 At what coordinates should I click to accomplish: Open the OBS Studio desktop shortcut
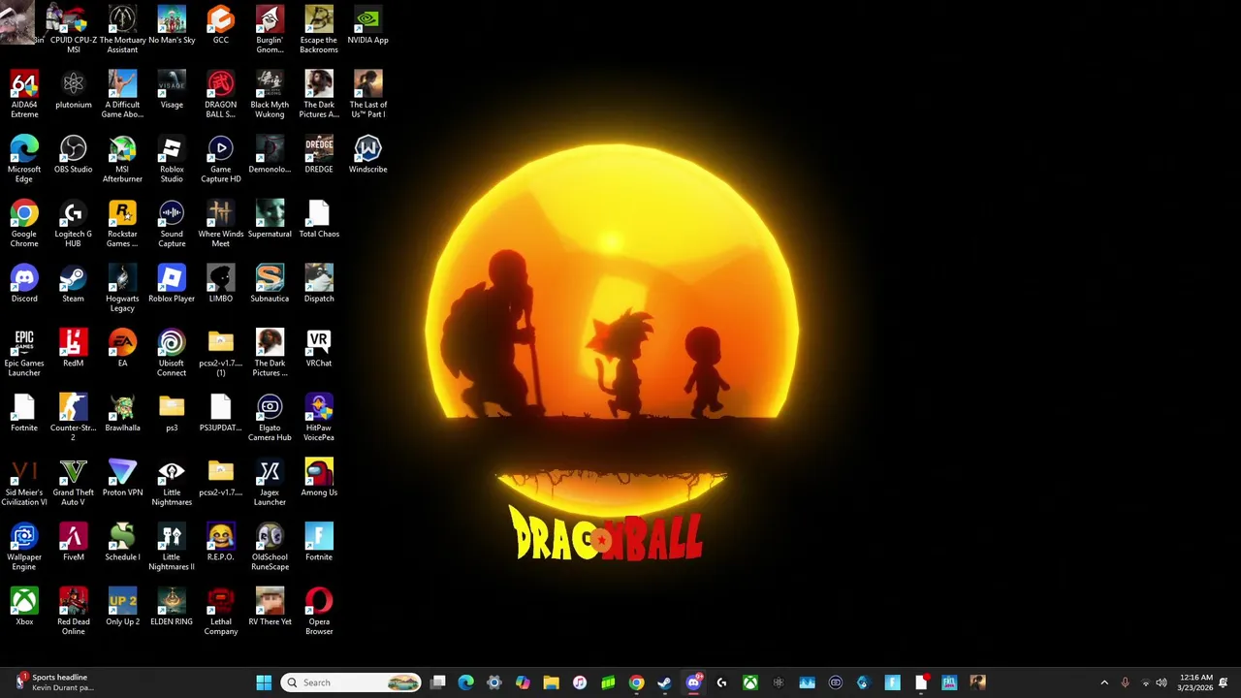[x=74, y=155]
